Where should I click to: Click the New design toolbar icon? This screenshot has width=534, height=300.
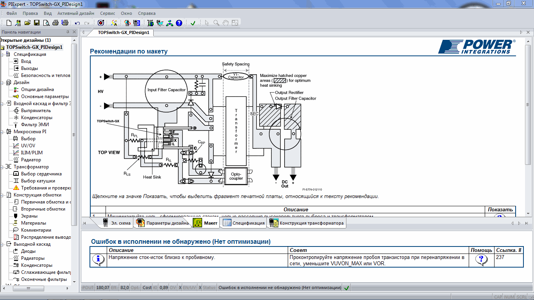(x=9, y=23)
